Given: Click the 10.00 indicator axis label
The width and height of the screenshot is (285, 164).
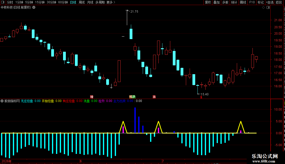Looking at the screenshot, I should pyautogui.click(x=278, y=110).
